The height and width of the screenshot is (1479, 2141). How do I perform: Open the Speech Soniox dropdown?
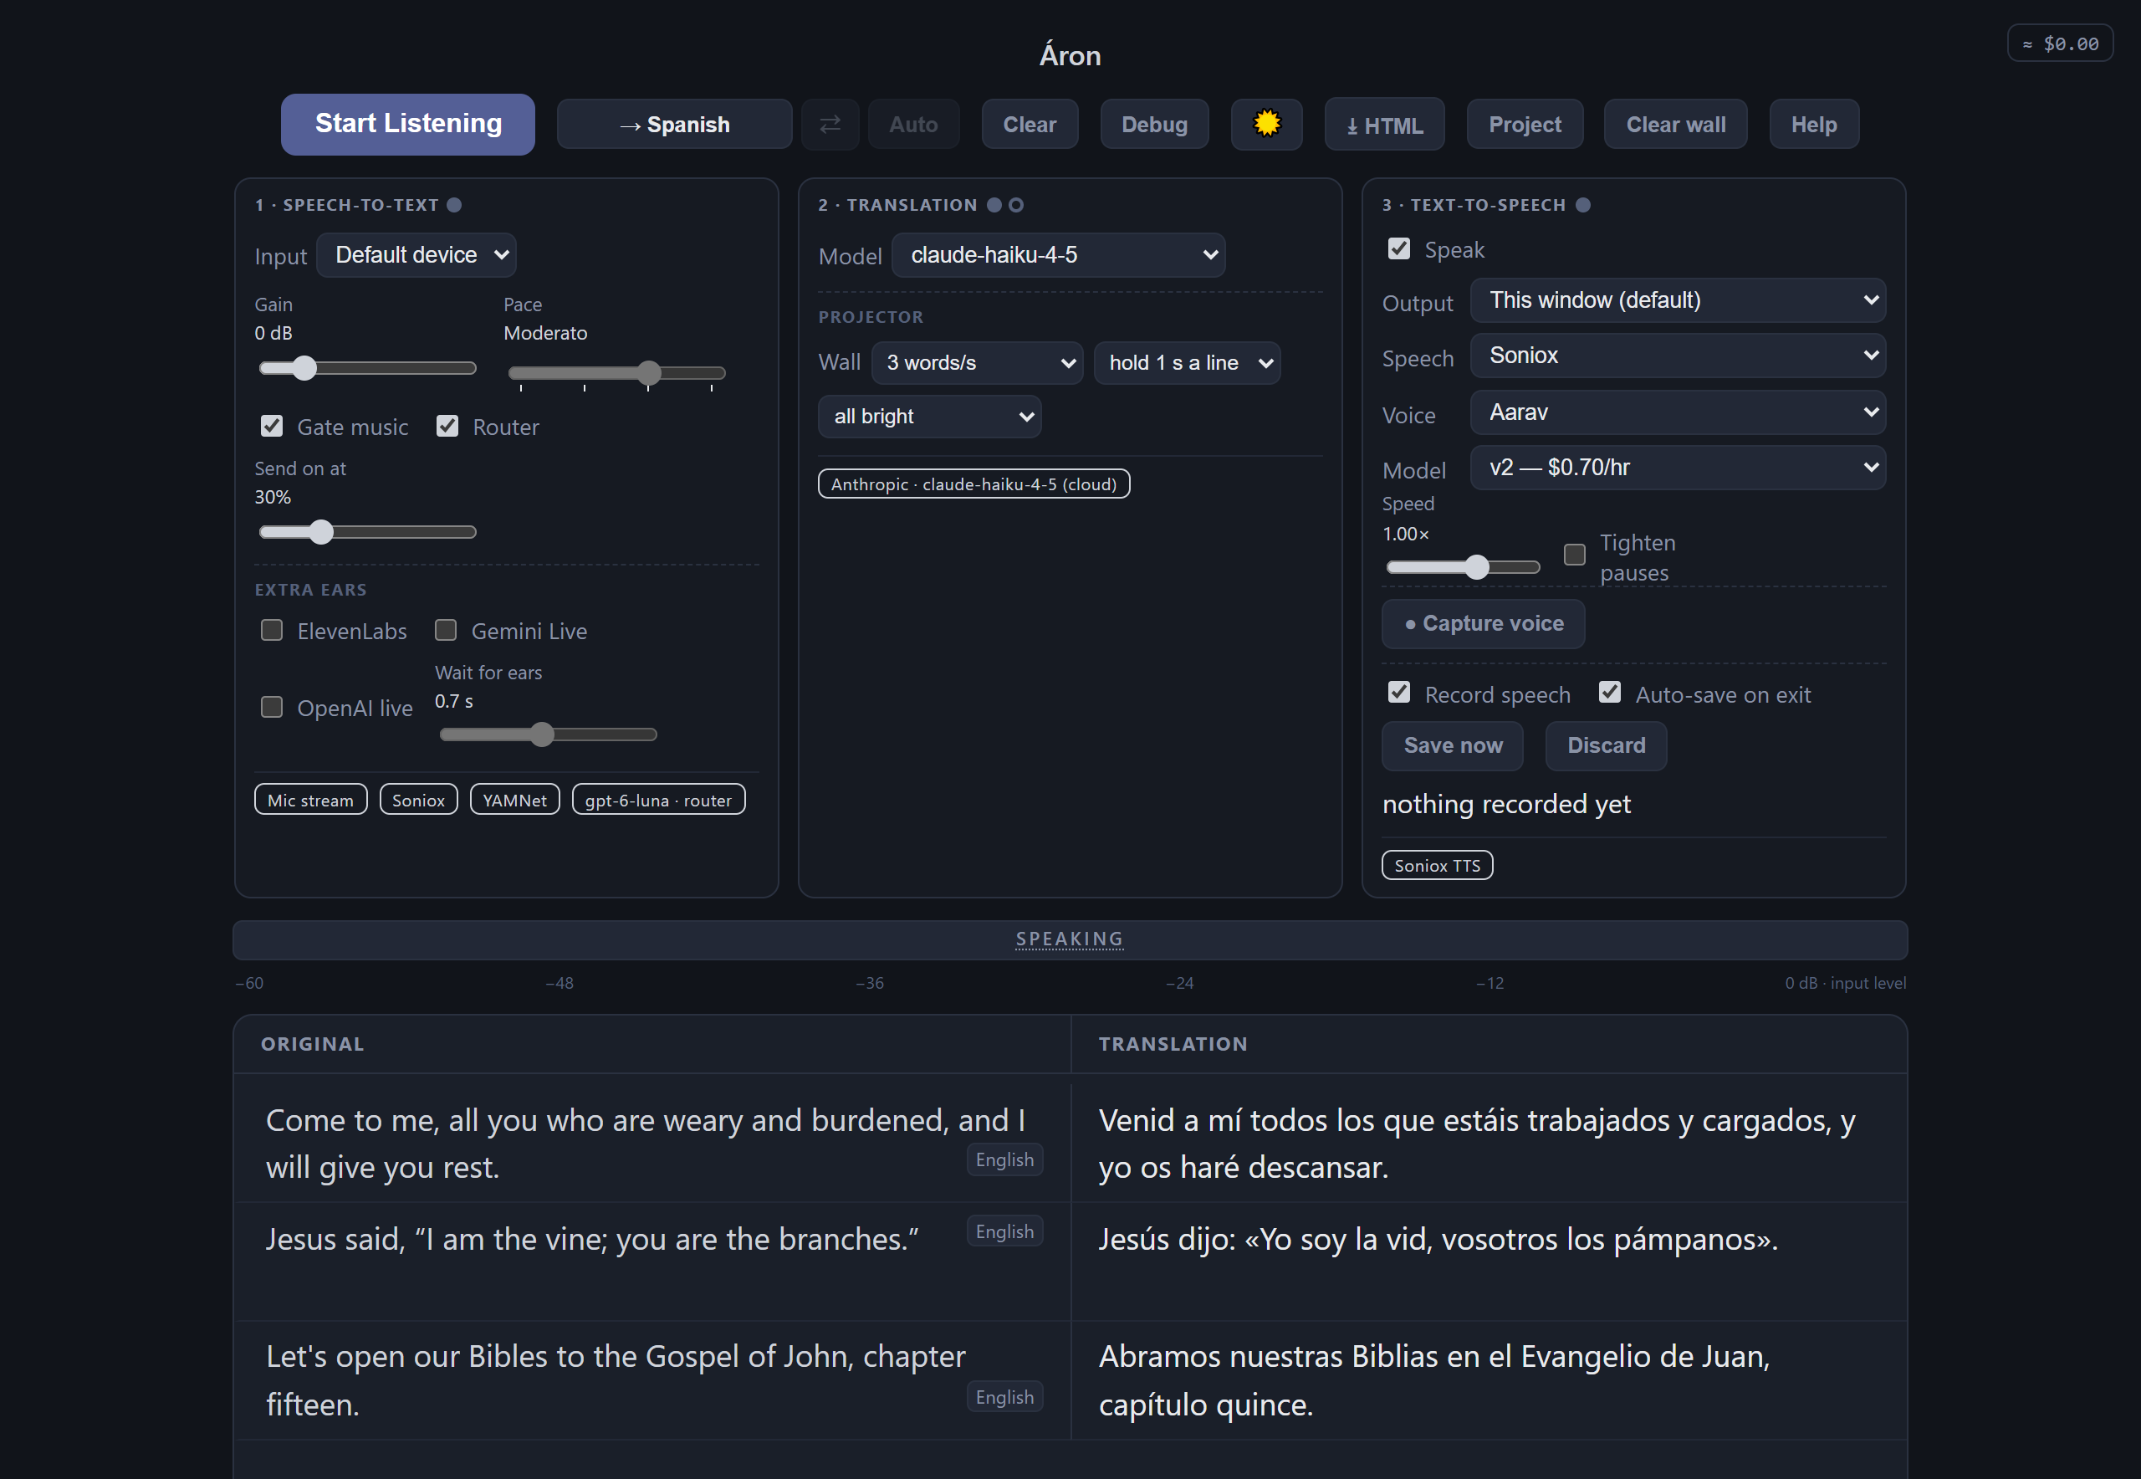(1678, 355)
